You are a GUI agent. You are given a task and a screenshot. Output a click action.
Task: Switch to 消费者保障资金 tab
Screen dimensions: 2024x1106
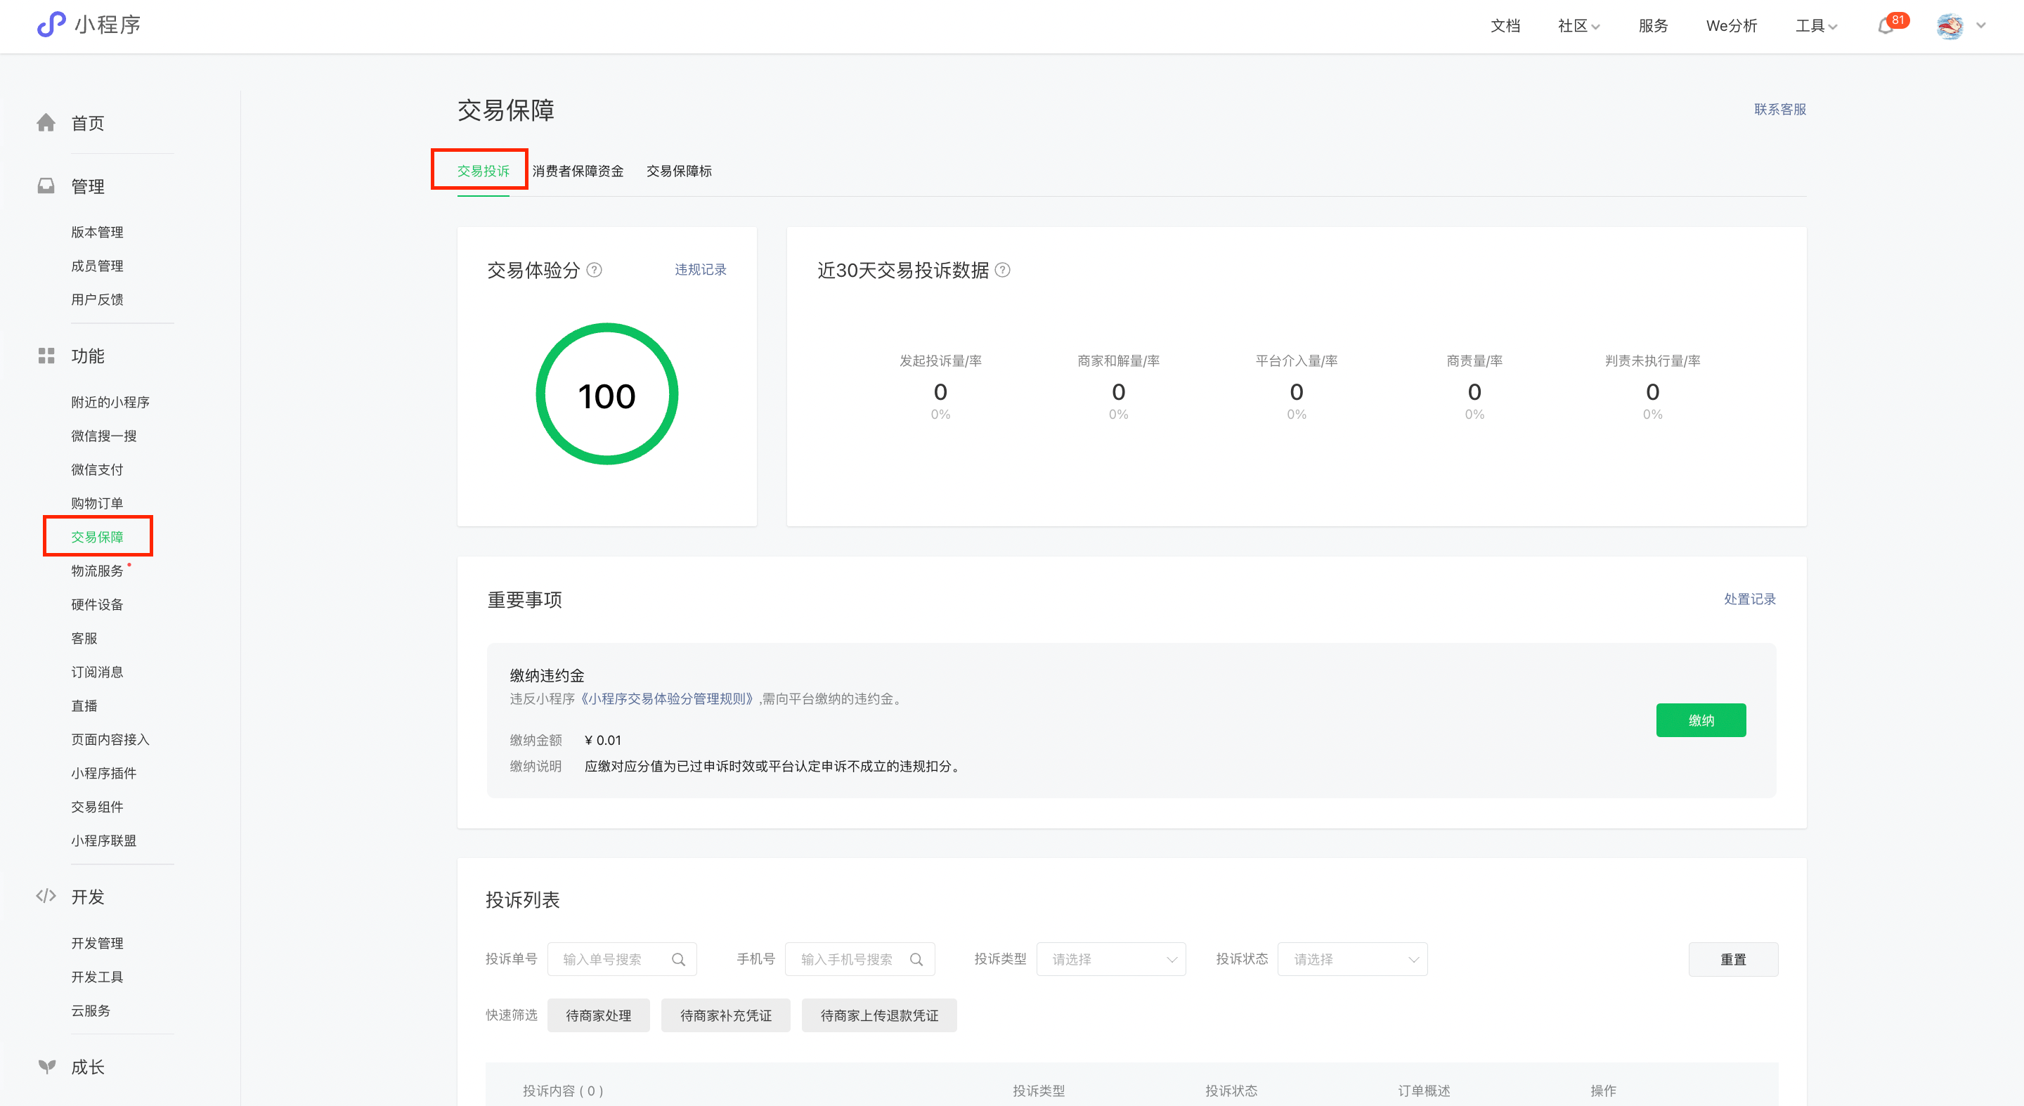[x=578, y=171]
